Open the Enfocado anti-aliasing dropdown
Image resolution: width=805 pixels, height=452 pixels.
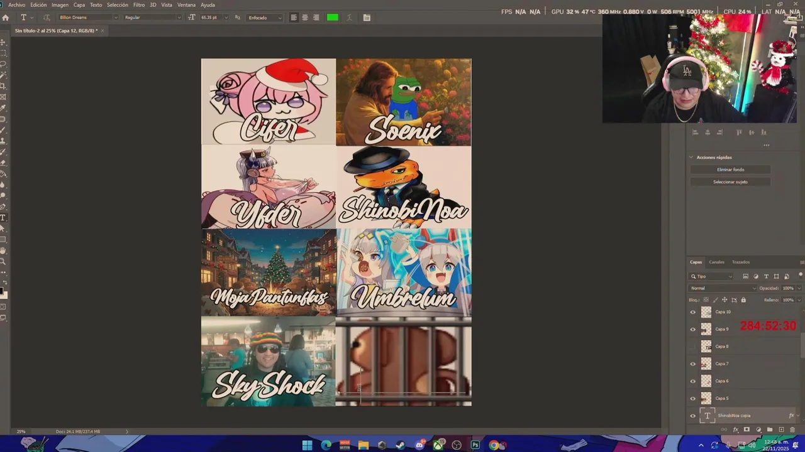click(264, 18)
